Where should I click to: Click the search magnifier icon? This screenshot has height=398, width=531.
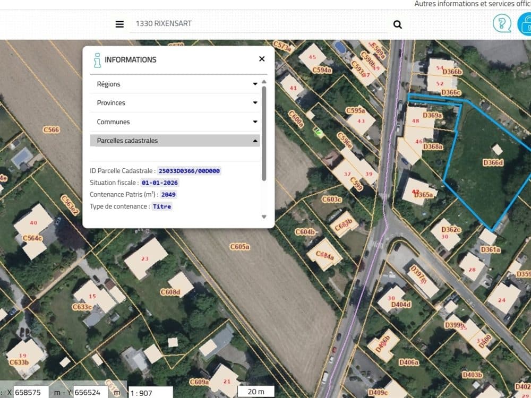[x=398, y=24]
